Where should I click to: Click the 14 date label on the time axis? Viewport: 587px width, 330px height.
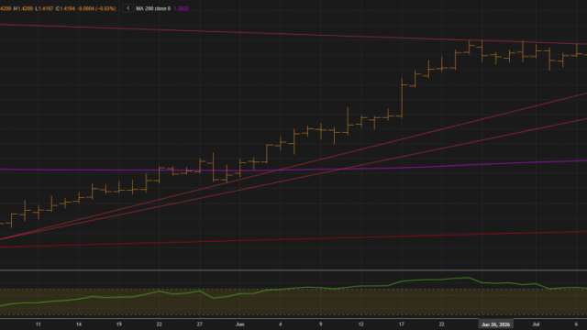(79, 324)
